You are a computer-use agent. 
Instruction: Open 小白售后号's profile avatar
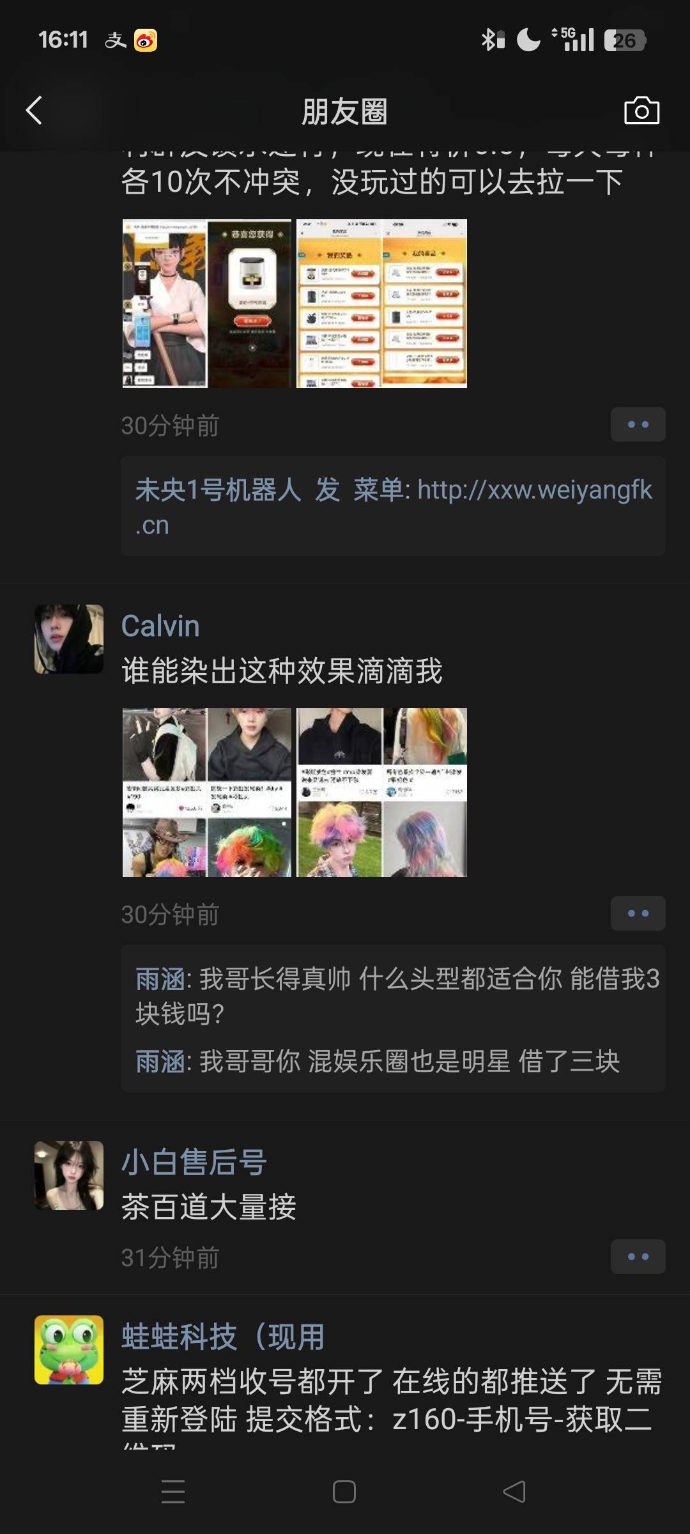[x=69, y=1175]
